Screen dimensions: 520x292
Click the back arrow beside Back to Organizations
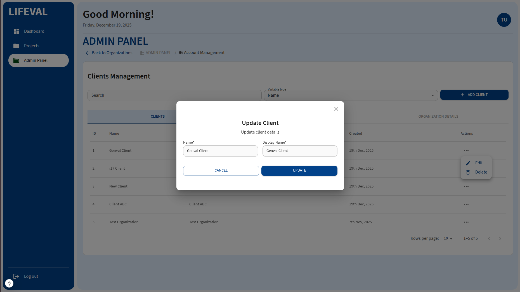point(88,53)
